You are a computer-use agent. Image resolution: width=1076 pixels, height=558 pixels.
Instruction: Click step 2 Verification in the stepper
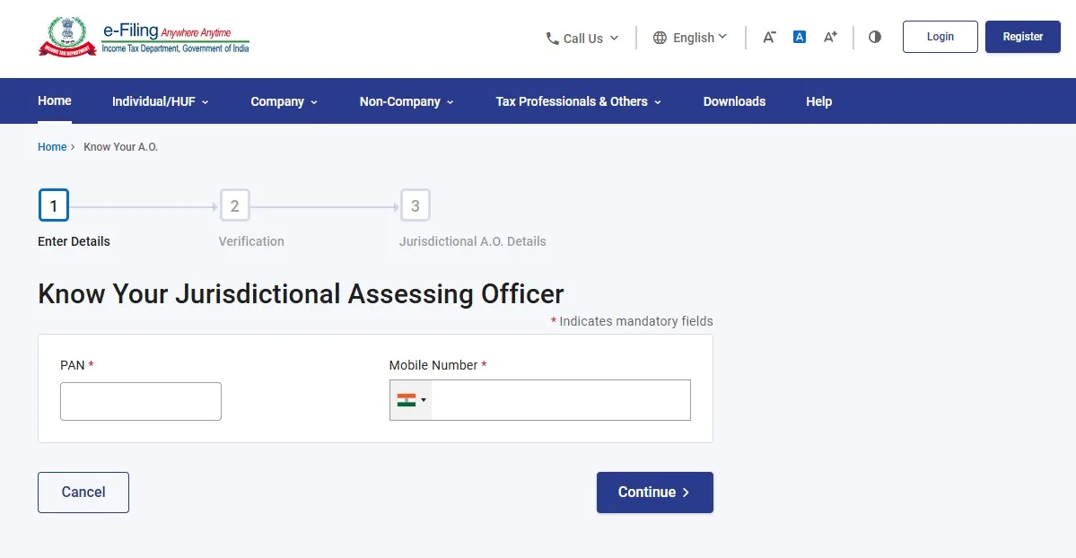pyautogui.click(x=235, y=205)
